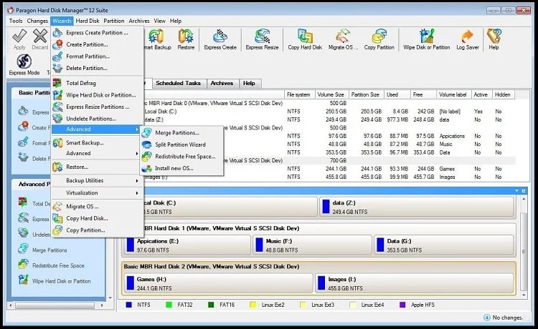Choose Express Create Partition menu entry

(97, 33)
